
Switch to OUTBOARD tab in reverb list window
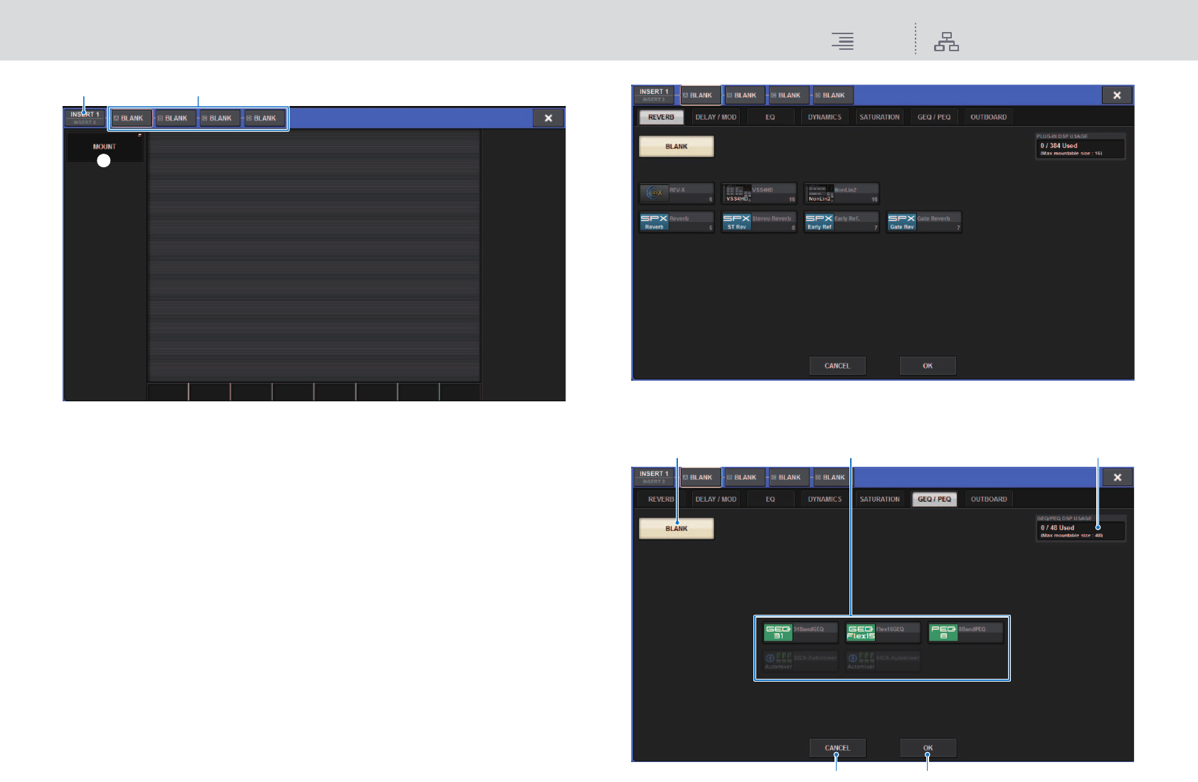pos(989,117)
